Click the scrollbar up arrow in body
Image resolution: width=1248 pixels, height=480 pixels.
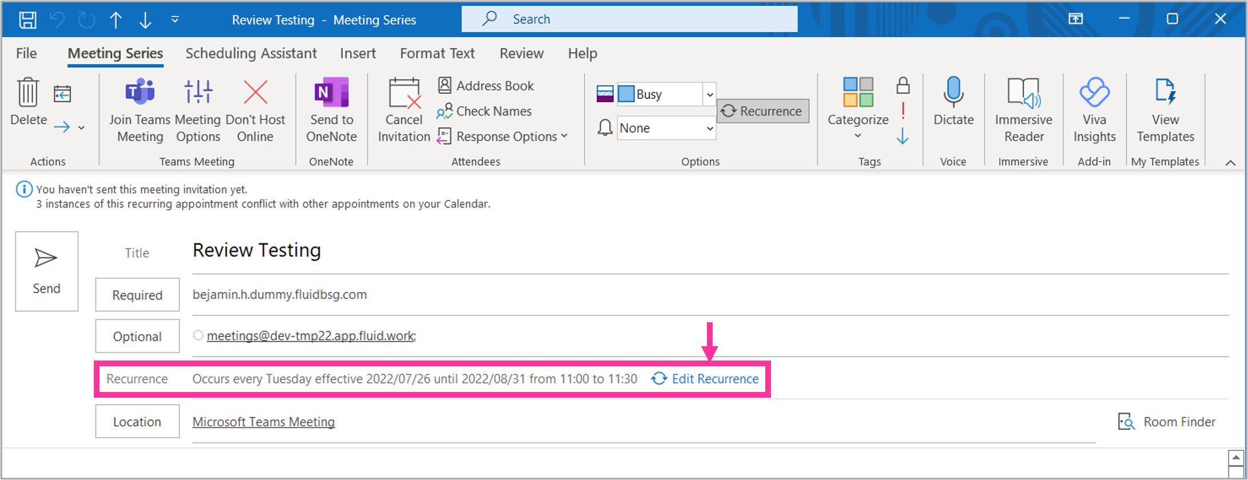(1235, 458)
